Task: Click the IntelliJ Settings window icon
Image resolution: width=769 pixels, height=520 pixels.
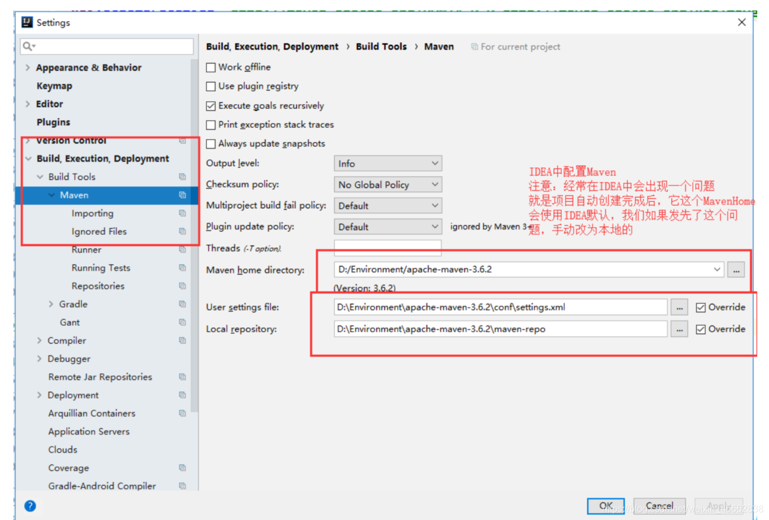Action: point(27,22)
